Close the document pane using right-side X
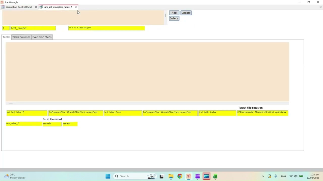 pyautogui.click(x=320, y=7)
